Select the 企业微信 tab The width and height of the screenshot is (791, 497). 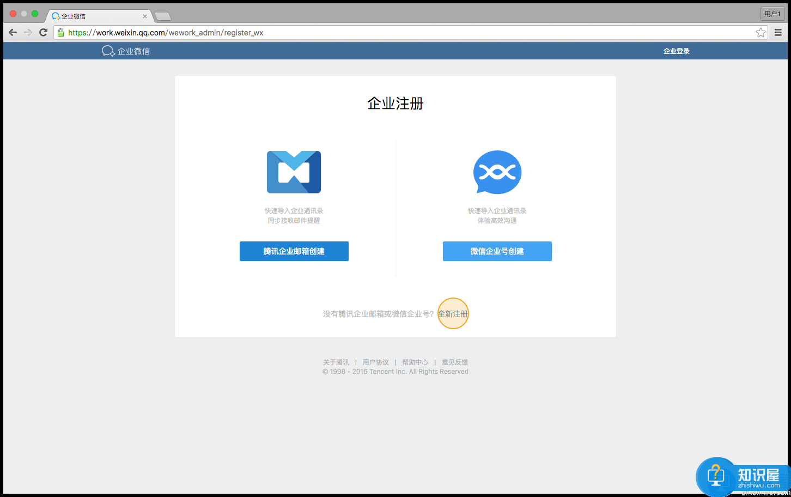coord(98,16)
